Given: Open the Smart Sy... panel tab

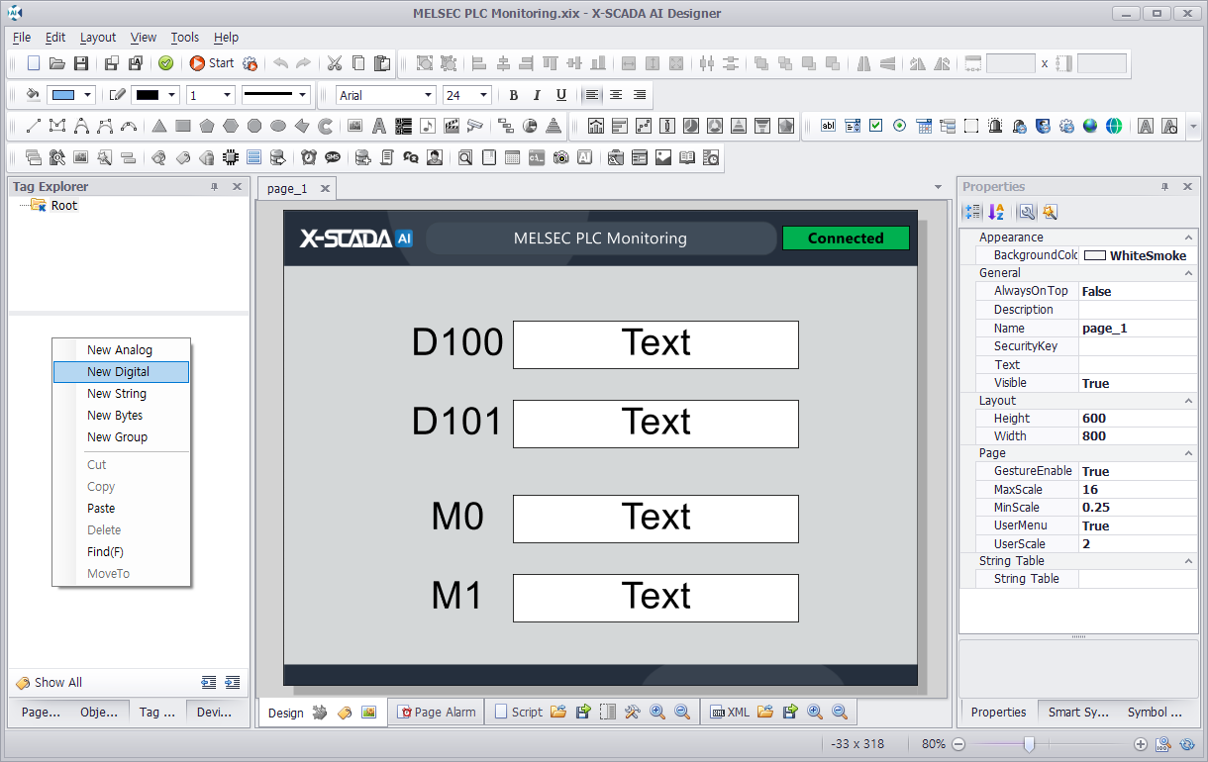Looking at the screenshot, I should tap(1078, 712).
